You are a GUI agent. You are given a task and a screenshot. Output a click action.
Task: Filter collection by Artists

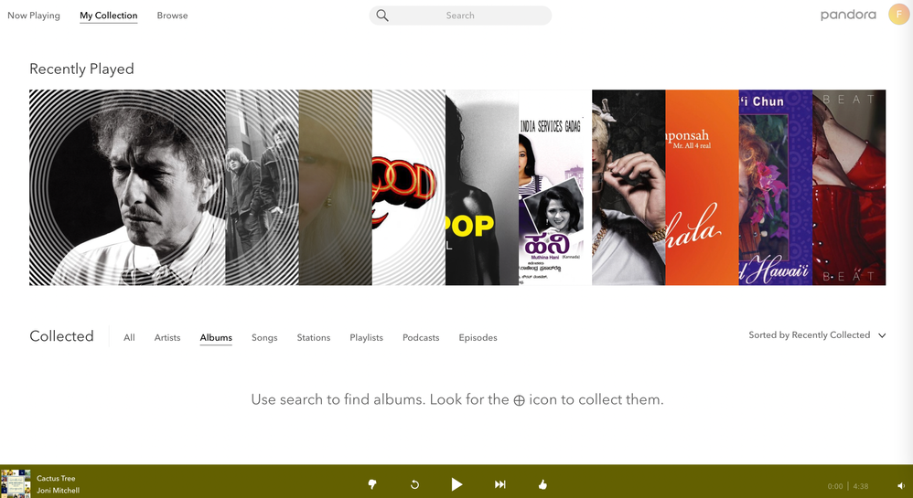[167, 338]
